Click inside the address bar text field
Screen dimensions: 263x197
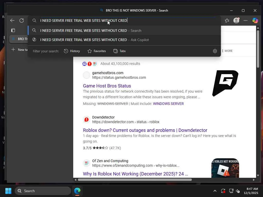pyautogui.click(x=124, y=21)
